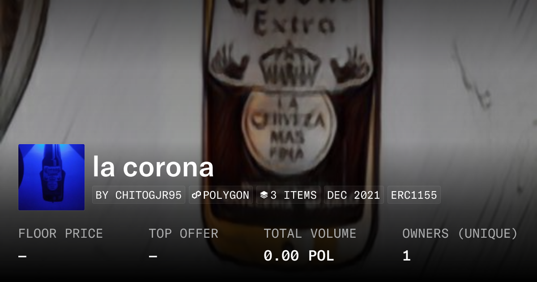The image size is (537, 282).
Task: Click the ERC1155 token standard badge
Action: [414, 195]
